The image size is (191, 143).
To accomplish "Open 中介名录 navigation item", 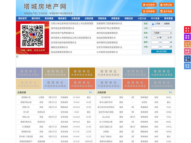I will 155,19.
